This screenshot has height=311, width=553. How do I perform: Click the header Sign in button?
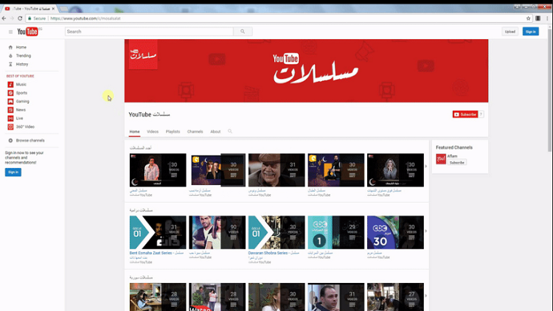(x=530, y=32)
